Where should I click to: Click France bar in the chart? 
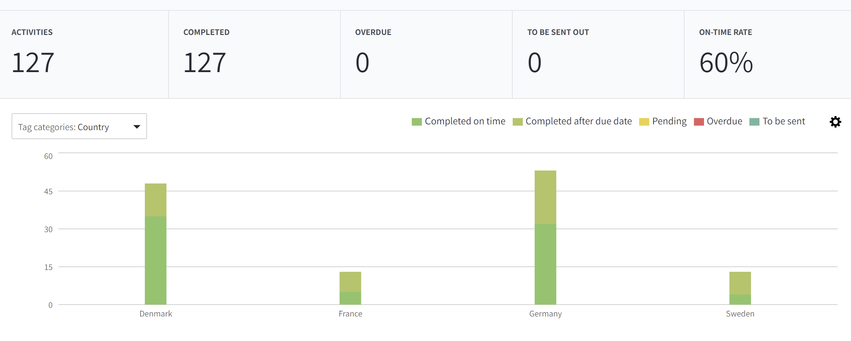tap(350, 288)
